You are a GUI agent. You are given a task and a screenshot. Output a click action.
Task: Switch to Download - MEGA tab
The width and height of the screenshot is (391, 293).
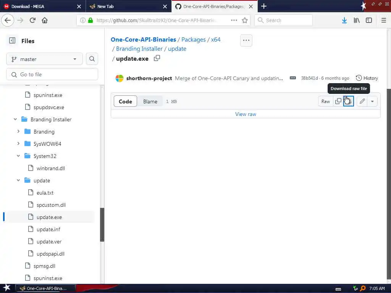point(43,6)
